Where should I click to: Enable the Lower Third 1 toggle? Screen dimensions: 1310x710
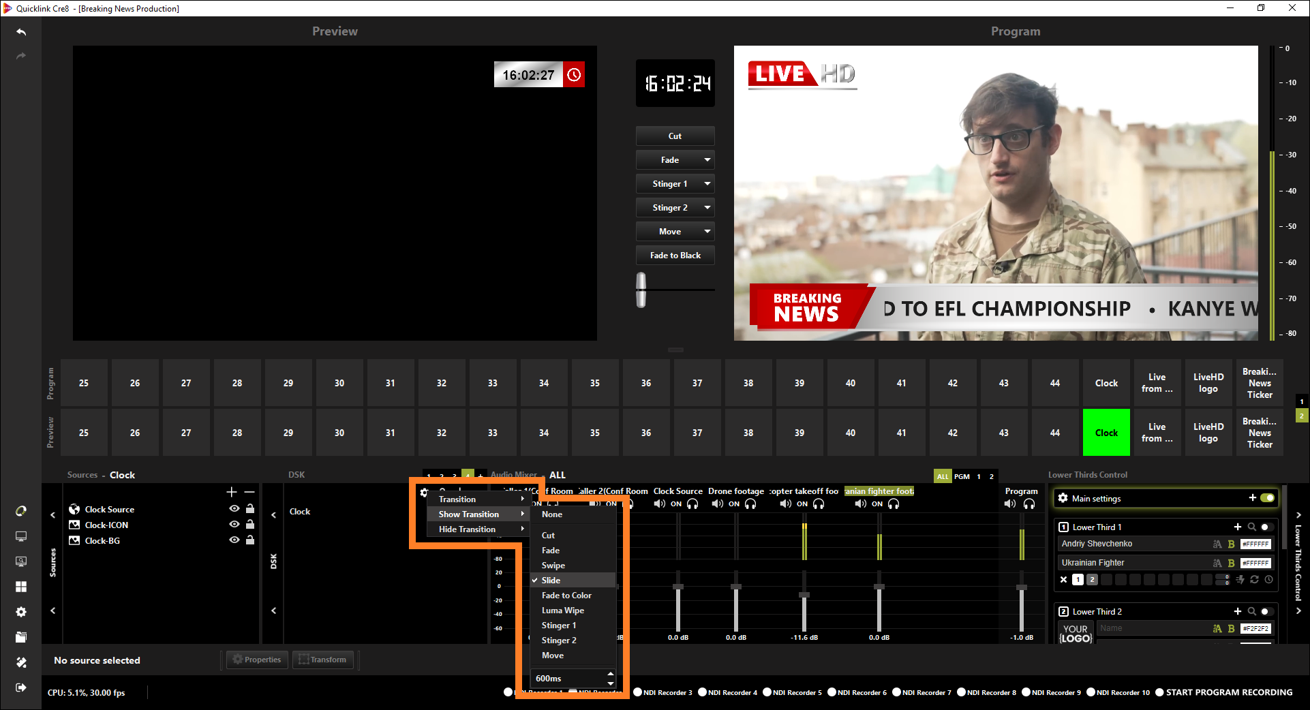1266,527
